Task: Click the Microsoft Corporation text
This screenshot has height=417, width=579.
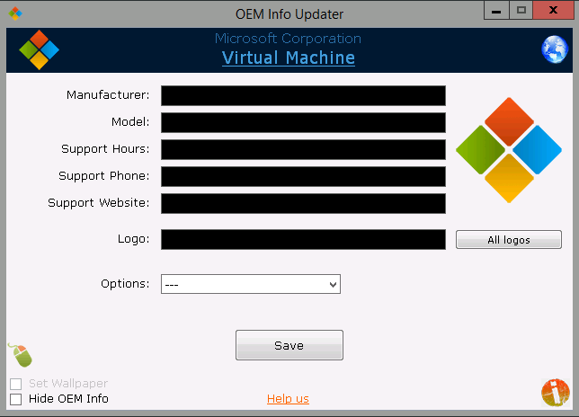Action: click(x=288, y=39)
